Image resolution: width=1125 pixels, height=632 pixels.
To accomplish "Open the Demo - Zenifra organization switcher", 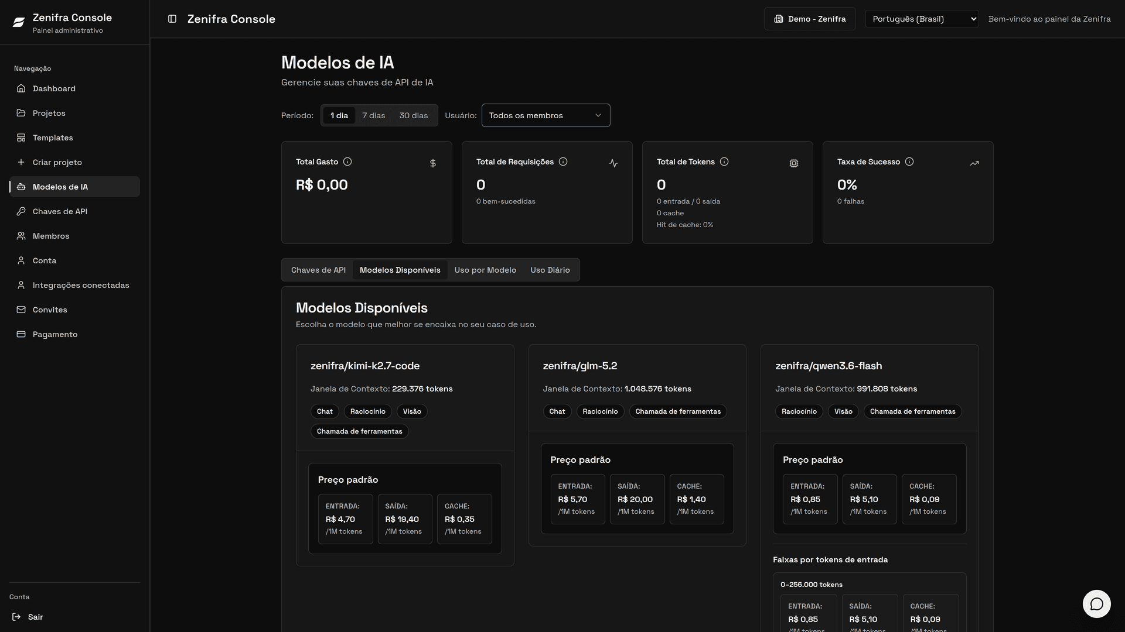I will tap(810, 19).
